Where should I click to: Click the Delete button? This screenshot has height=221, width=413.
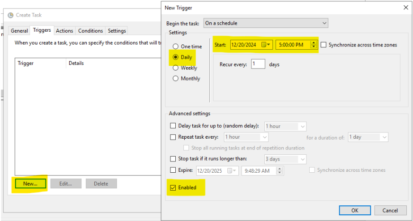pyautogui.click(x=101, y=184)
